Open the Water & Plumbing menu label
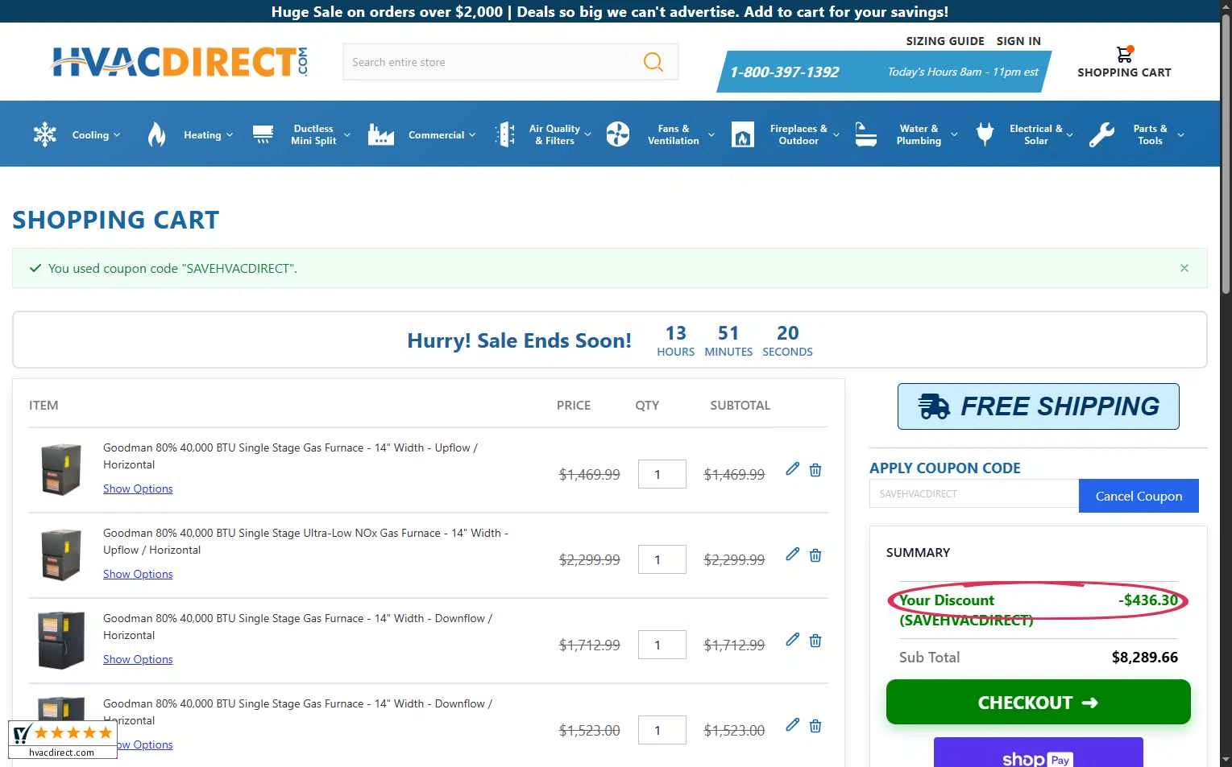Image resolution: width=1232 pixels, height=767 pixels. pos(919,134)
